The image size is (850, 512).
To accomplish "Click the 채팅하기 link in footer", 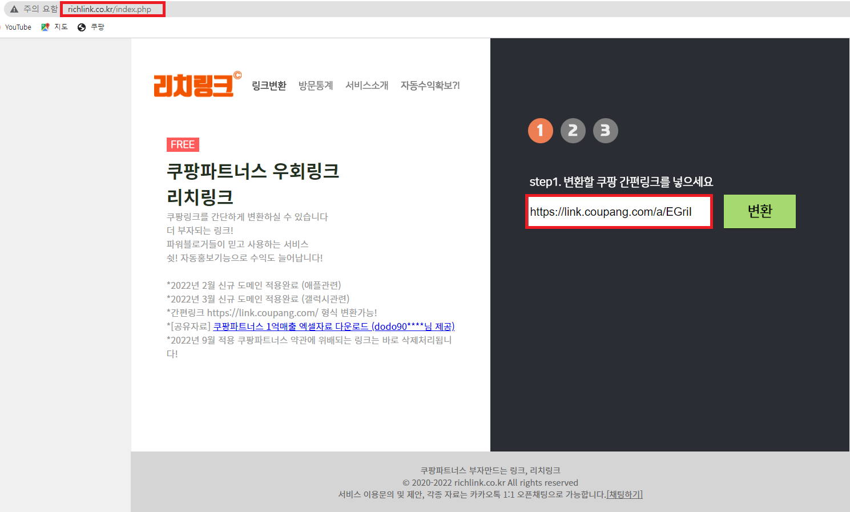I will 625,494.
